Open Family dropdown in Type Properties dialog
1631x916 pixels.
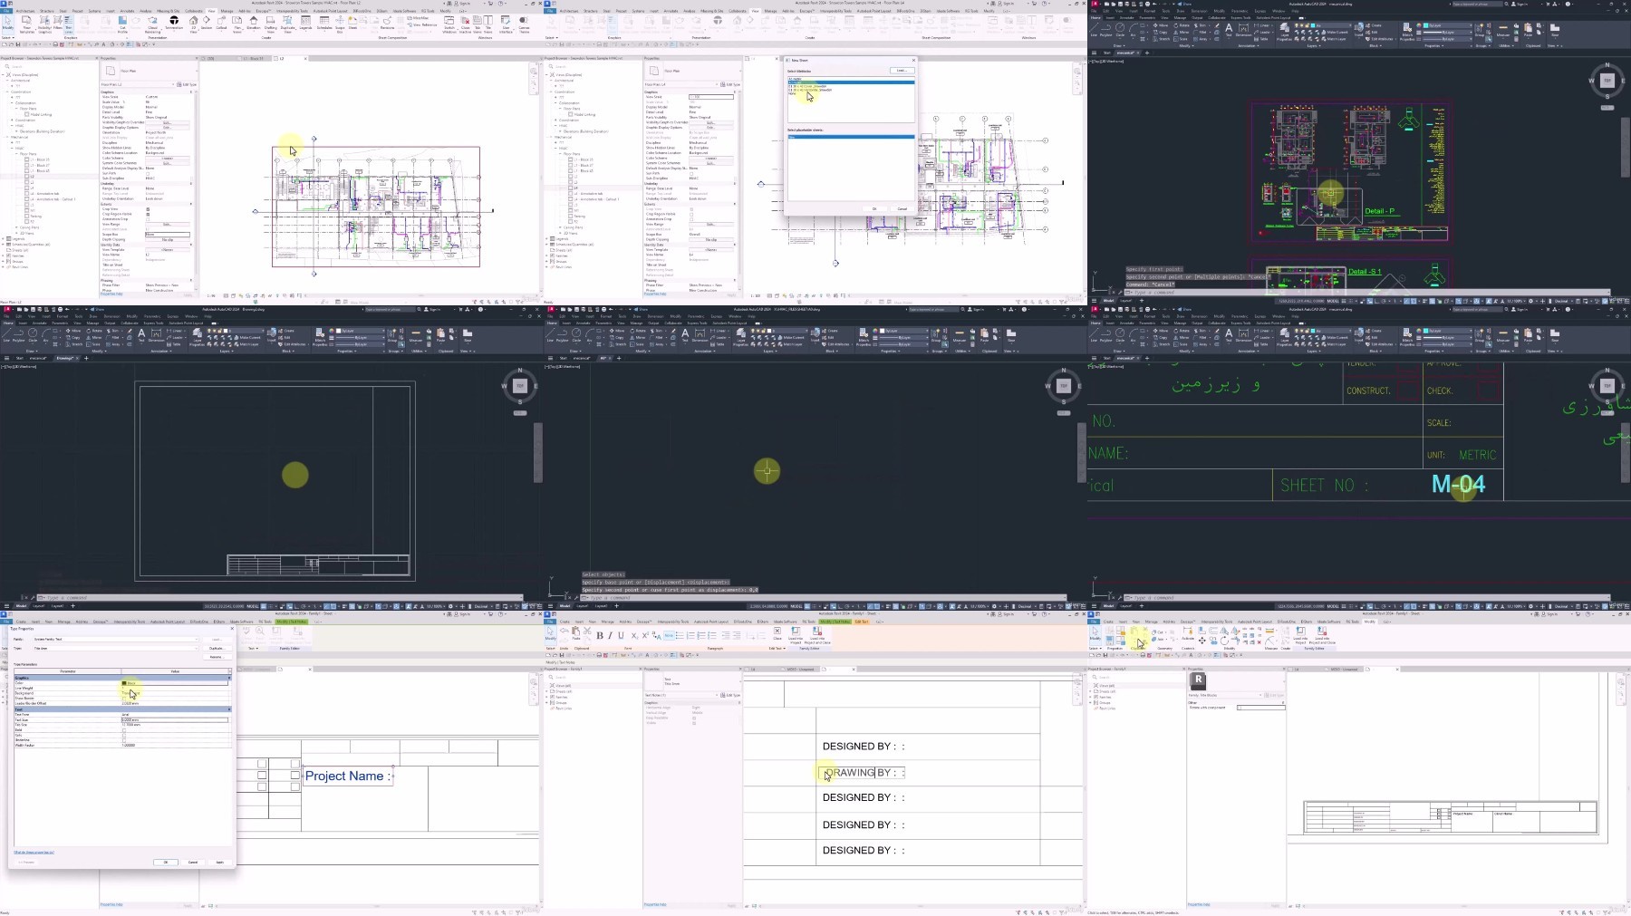[x=116, y=639]
